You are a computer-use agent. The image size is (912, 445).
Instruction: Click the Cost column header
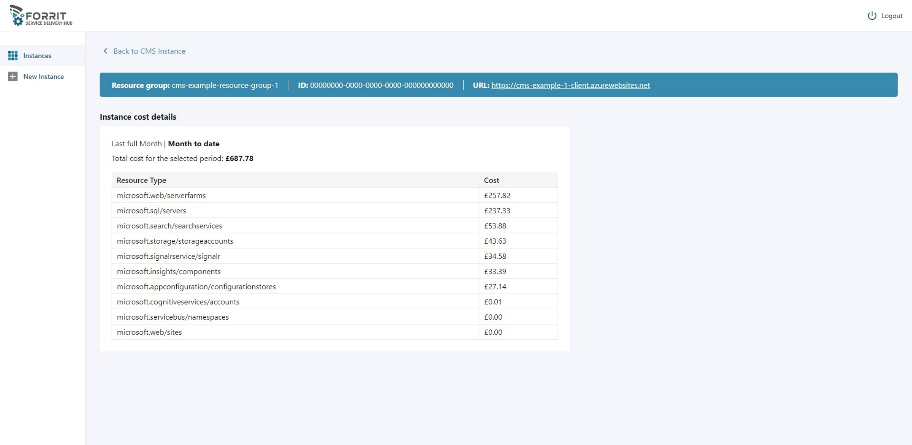click(491, 180)
